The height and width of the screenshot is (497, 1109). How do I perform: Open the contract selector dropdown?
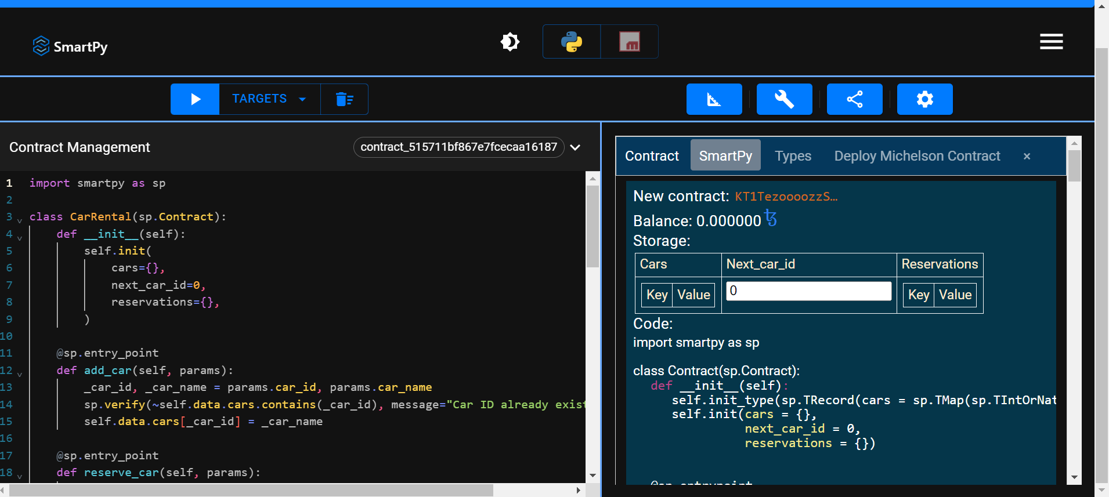tap(458, 147)
